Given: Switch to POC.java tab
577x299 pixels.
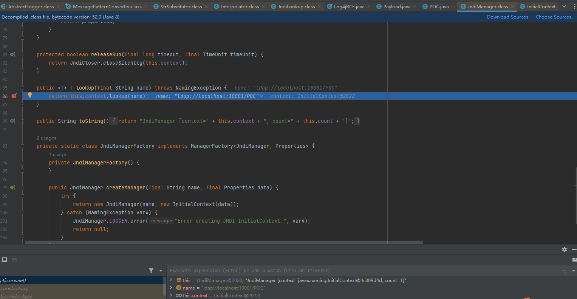Looking at the screenshot, I should pos(439,6).
